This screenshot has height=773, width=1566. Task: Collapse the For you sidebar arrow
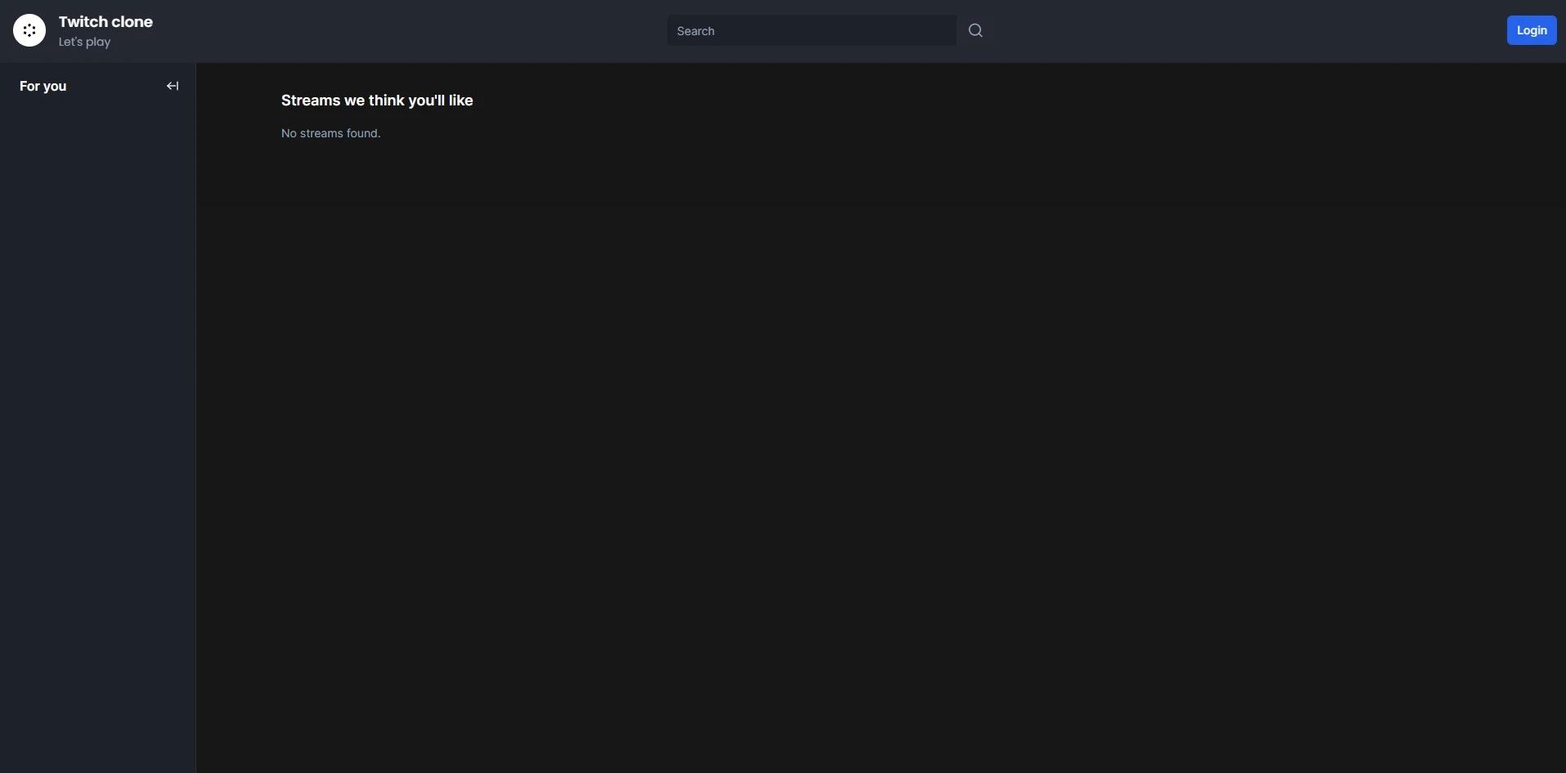pyautogui.click(x=173, y=86)
